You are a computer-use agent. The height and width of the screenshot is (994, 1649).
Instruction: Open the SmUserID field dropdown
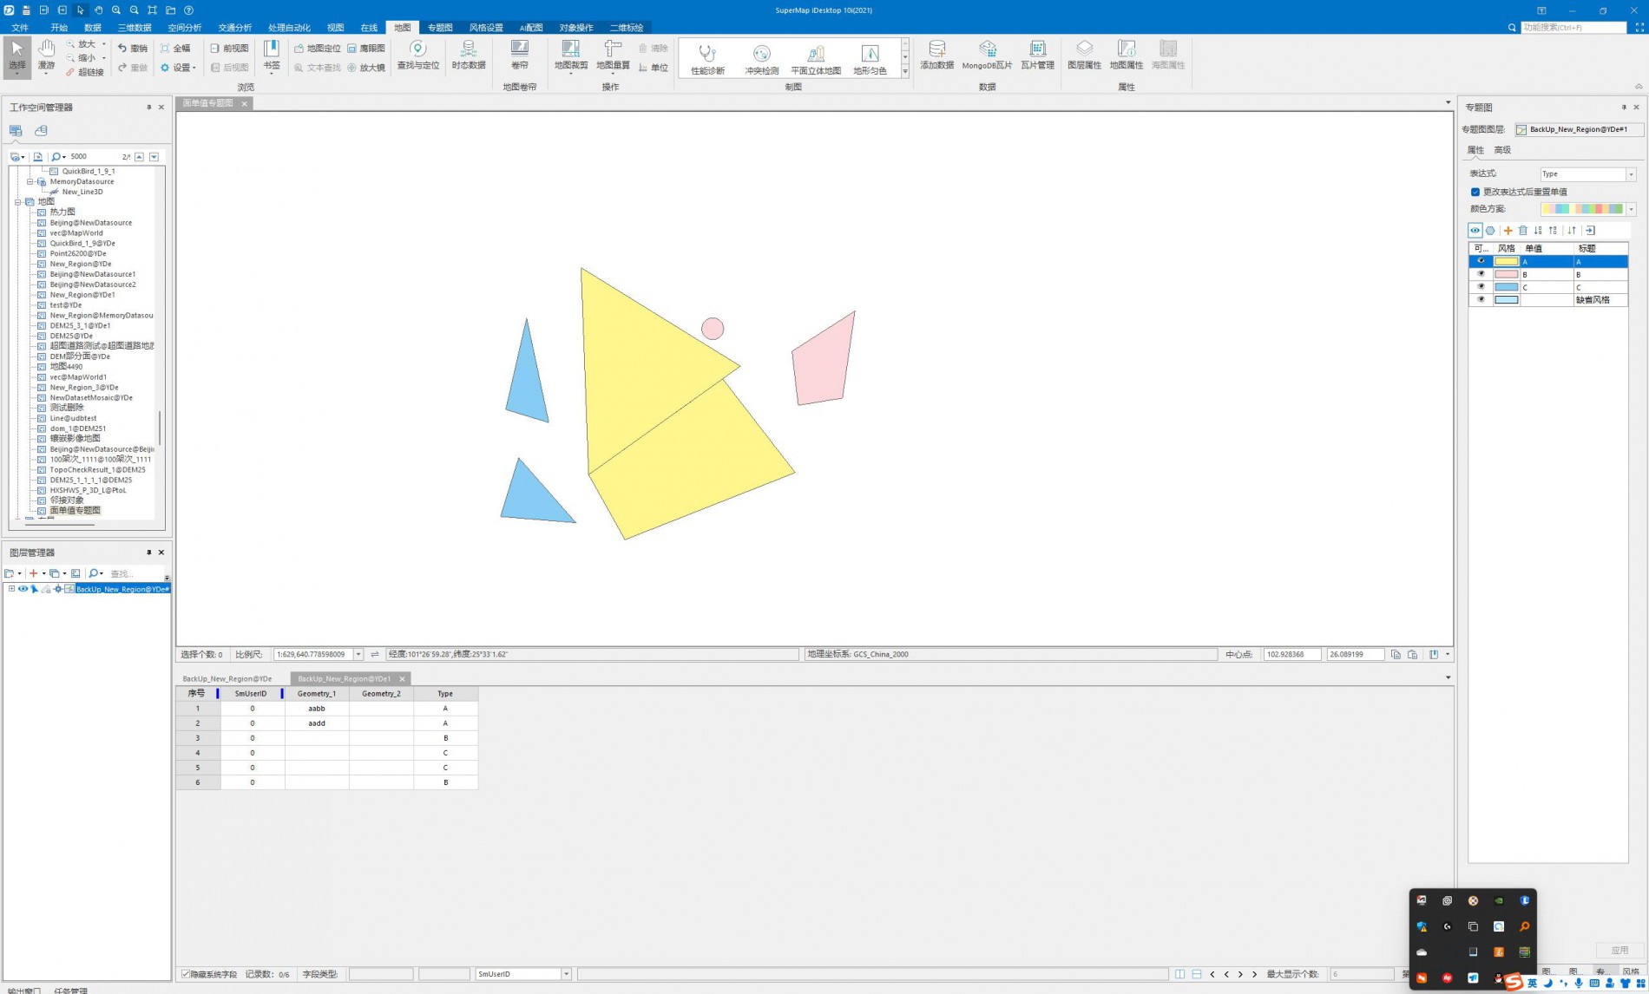click(x=566, y=974)
